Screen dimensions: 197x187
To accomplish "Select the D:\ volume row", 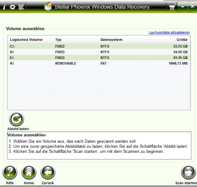I will point(99,52).
